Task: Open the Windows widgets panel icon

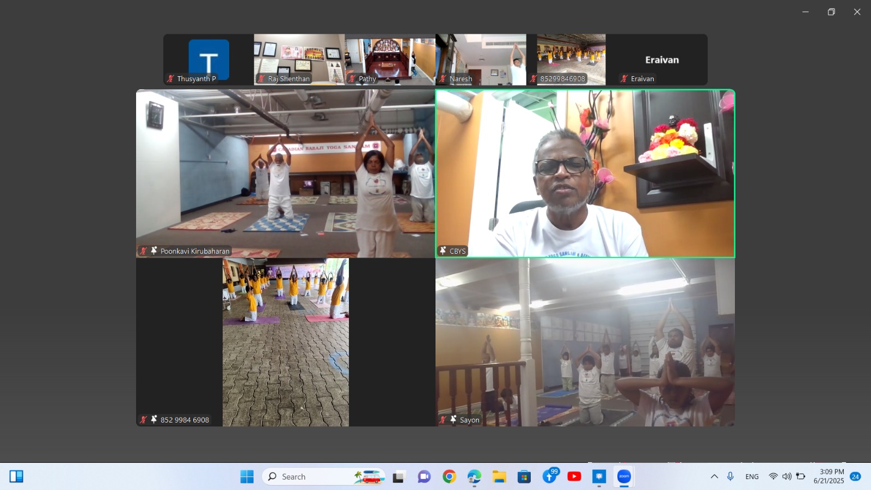Action: [x=16, y=476]
